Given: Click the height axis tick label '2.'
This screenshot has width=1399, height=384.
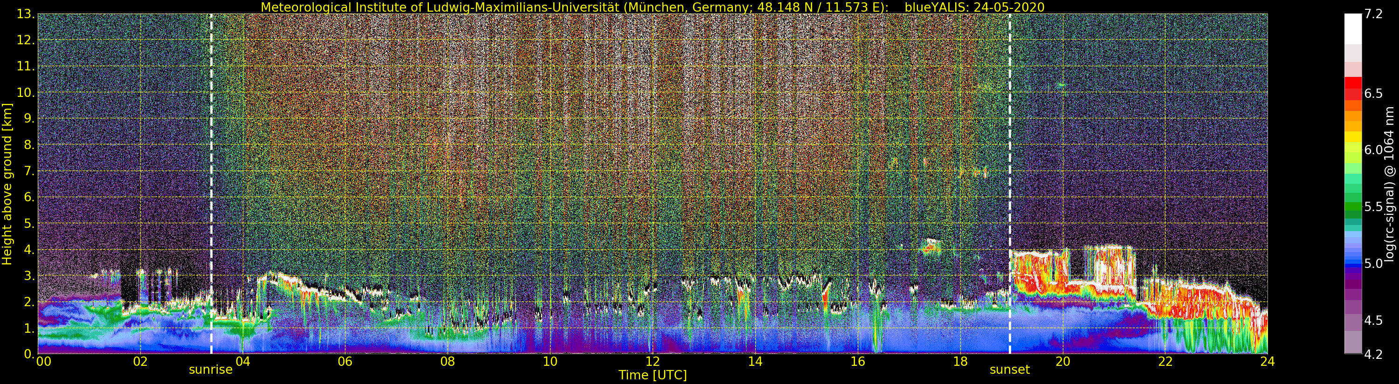Looking at the screenshot, I should [29, 302].
